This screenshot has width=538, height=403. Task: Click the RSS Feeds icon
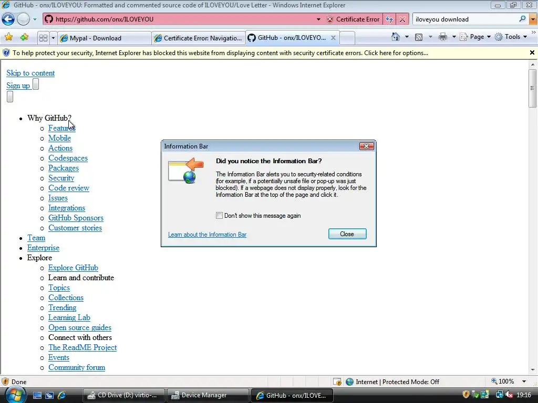[419, 37]
